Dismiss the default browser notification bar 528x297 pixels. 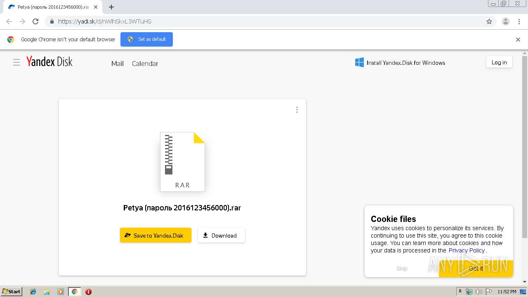point(518,40)
